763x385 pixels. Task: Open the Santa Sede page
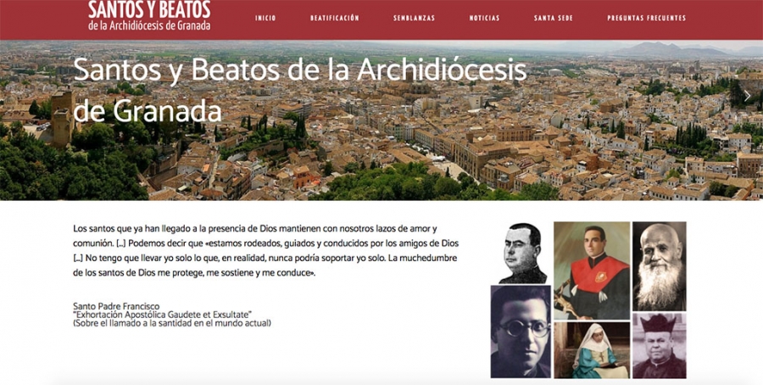pyautogui.click(x=554, y=18)
